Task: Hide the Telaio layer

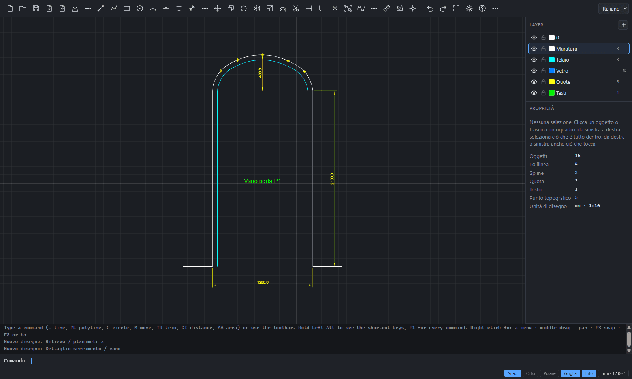Action: (534, 60)
